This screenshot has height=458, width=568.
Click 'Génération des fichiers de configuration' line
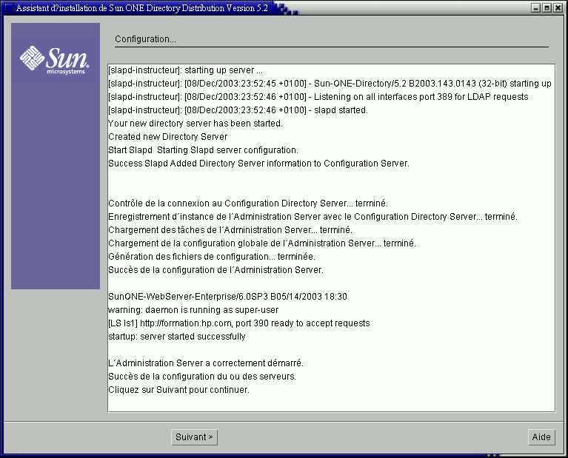pyautogui.click(x=221, y=256)
